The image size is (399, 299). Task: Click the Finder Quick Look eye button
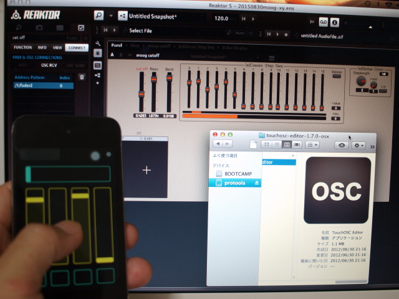coord(342,145)
